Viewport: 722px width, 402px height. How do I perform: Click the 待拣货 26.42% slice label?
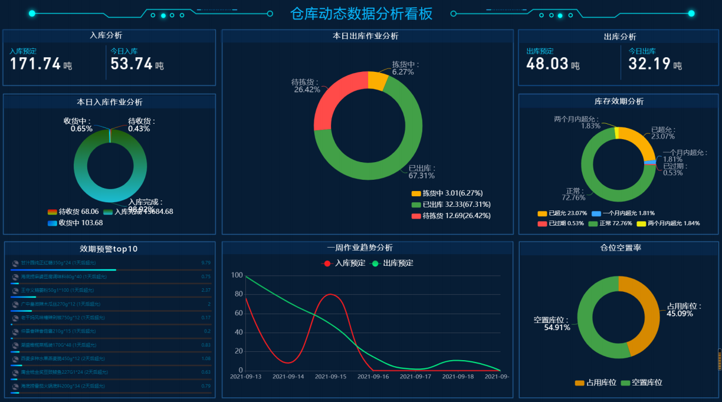[306, 86]
